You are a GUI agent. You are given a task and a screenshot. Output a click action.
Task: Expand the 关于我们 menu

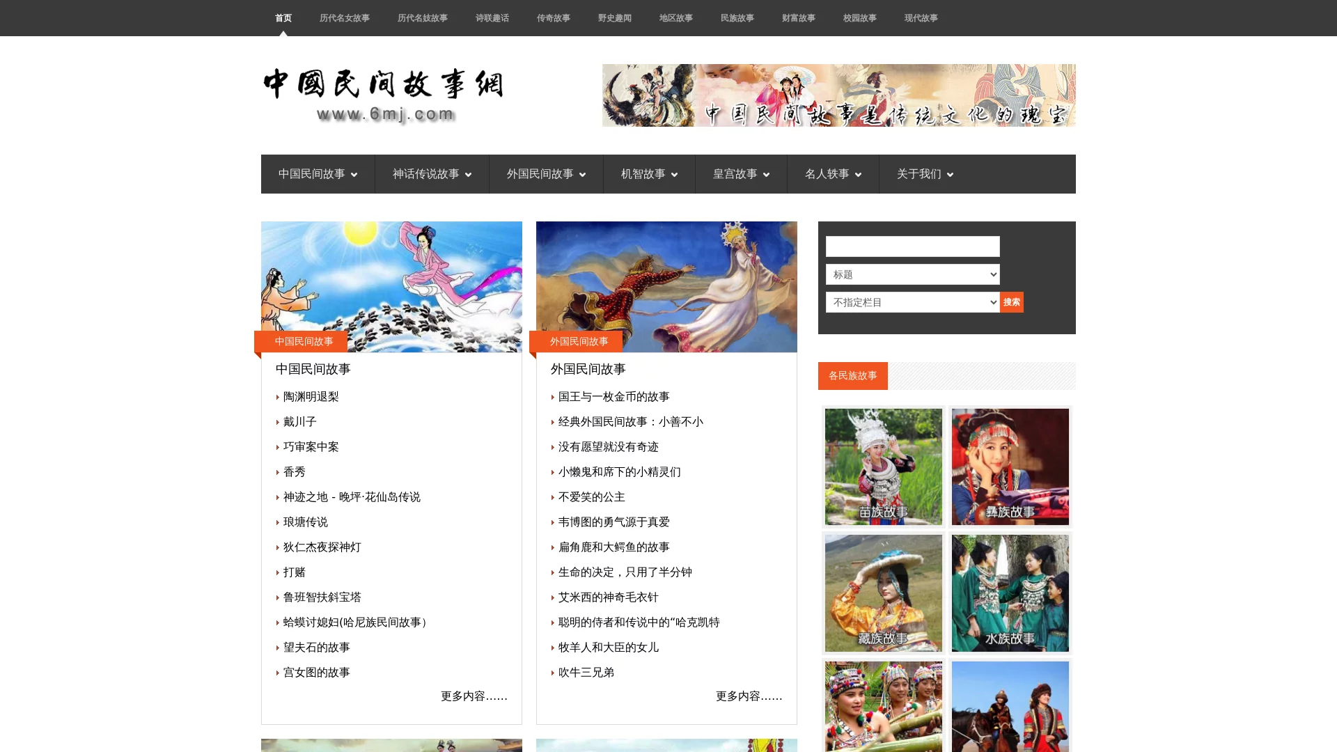[925, 174]
